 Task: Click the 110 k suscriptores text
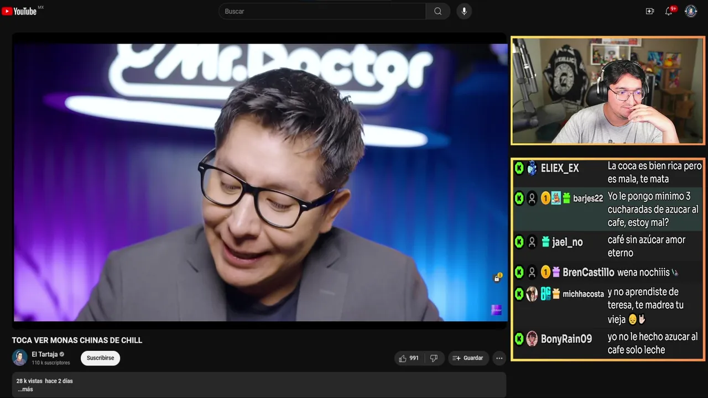pyautogui.click(x=51, y=363)
